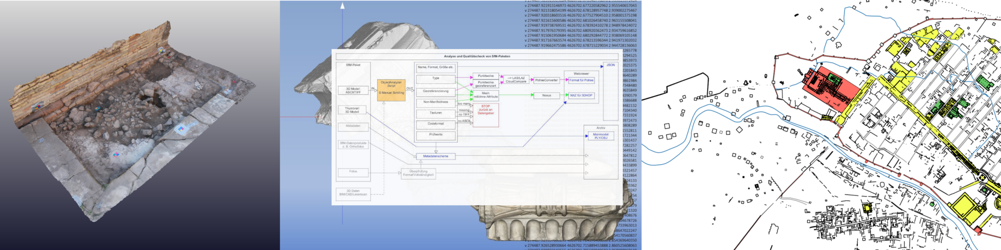Click the LAS/LAZ CloudCompare node

point(516,79)
